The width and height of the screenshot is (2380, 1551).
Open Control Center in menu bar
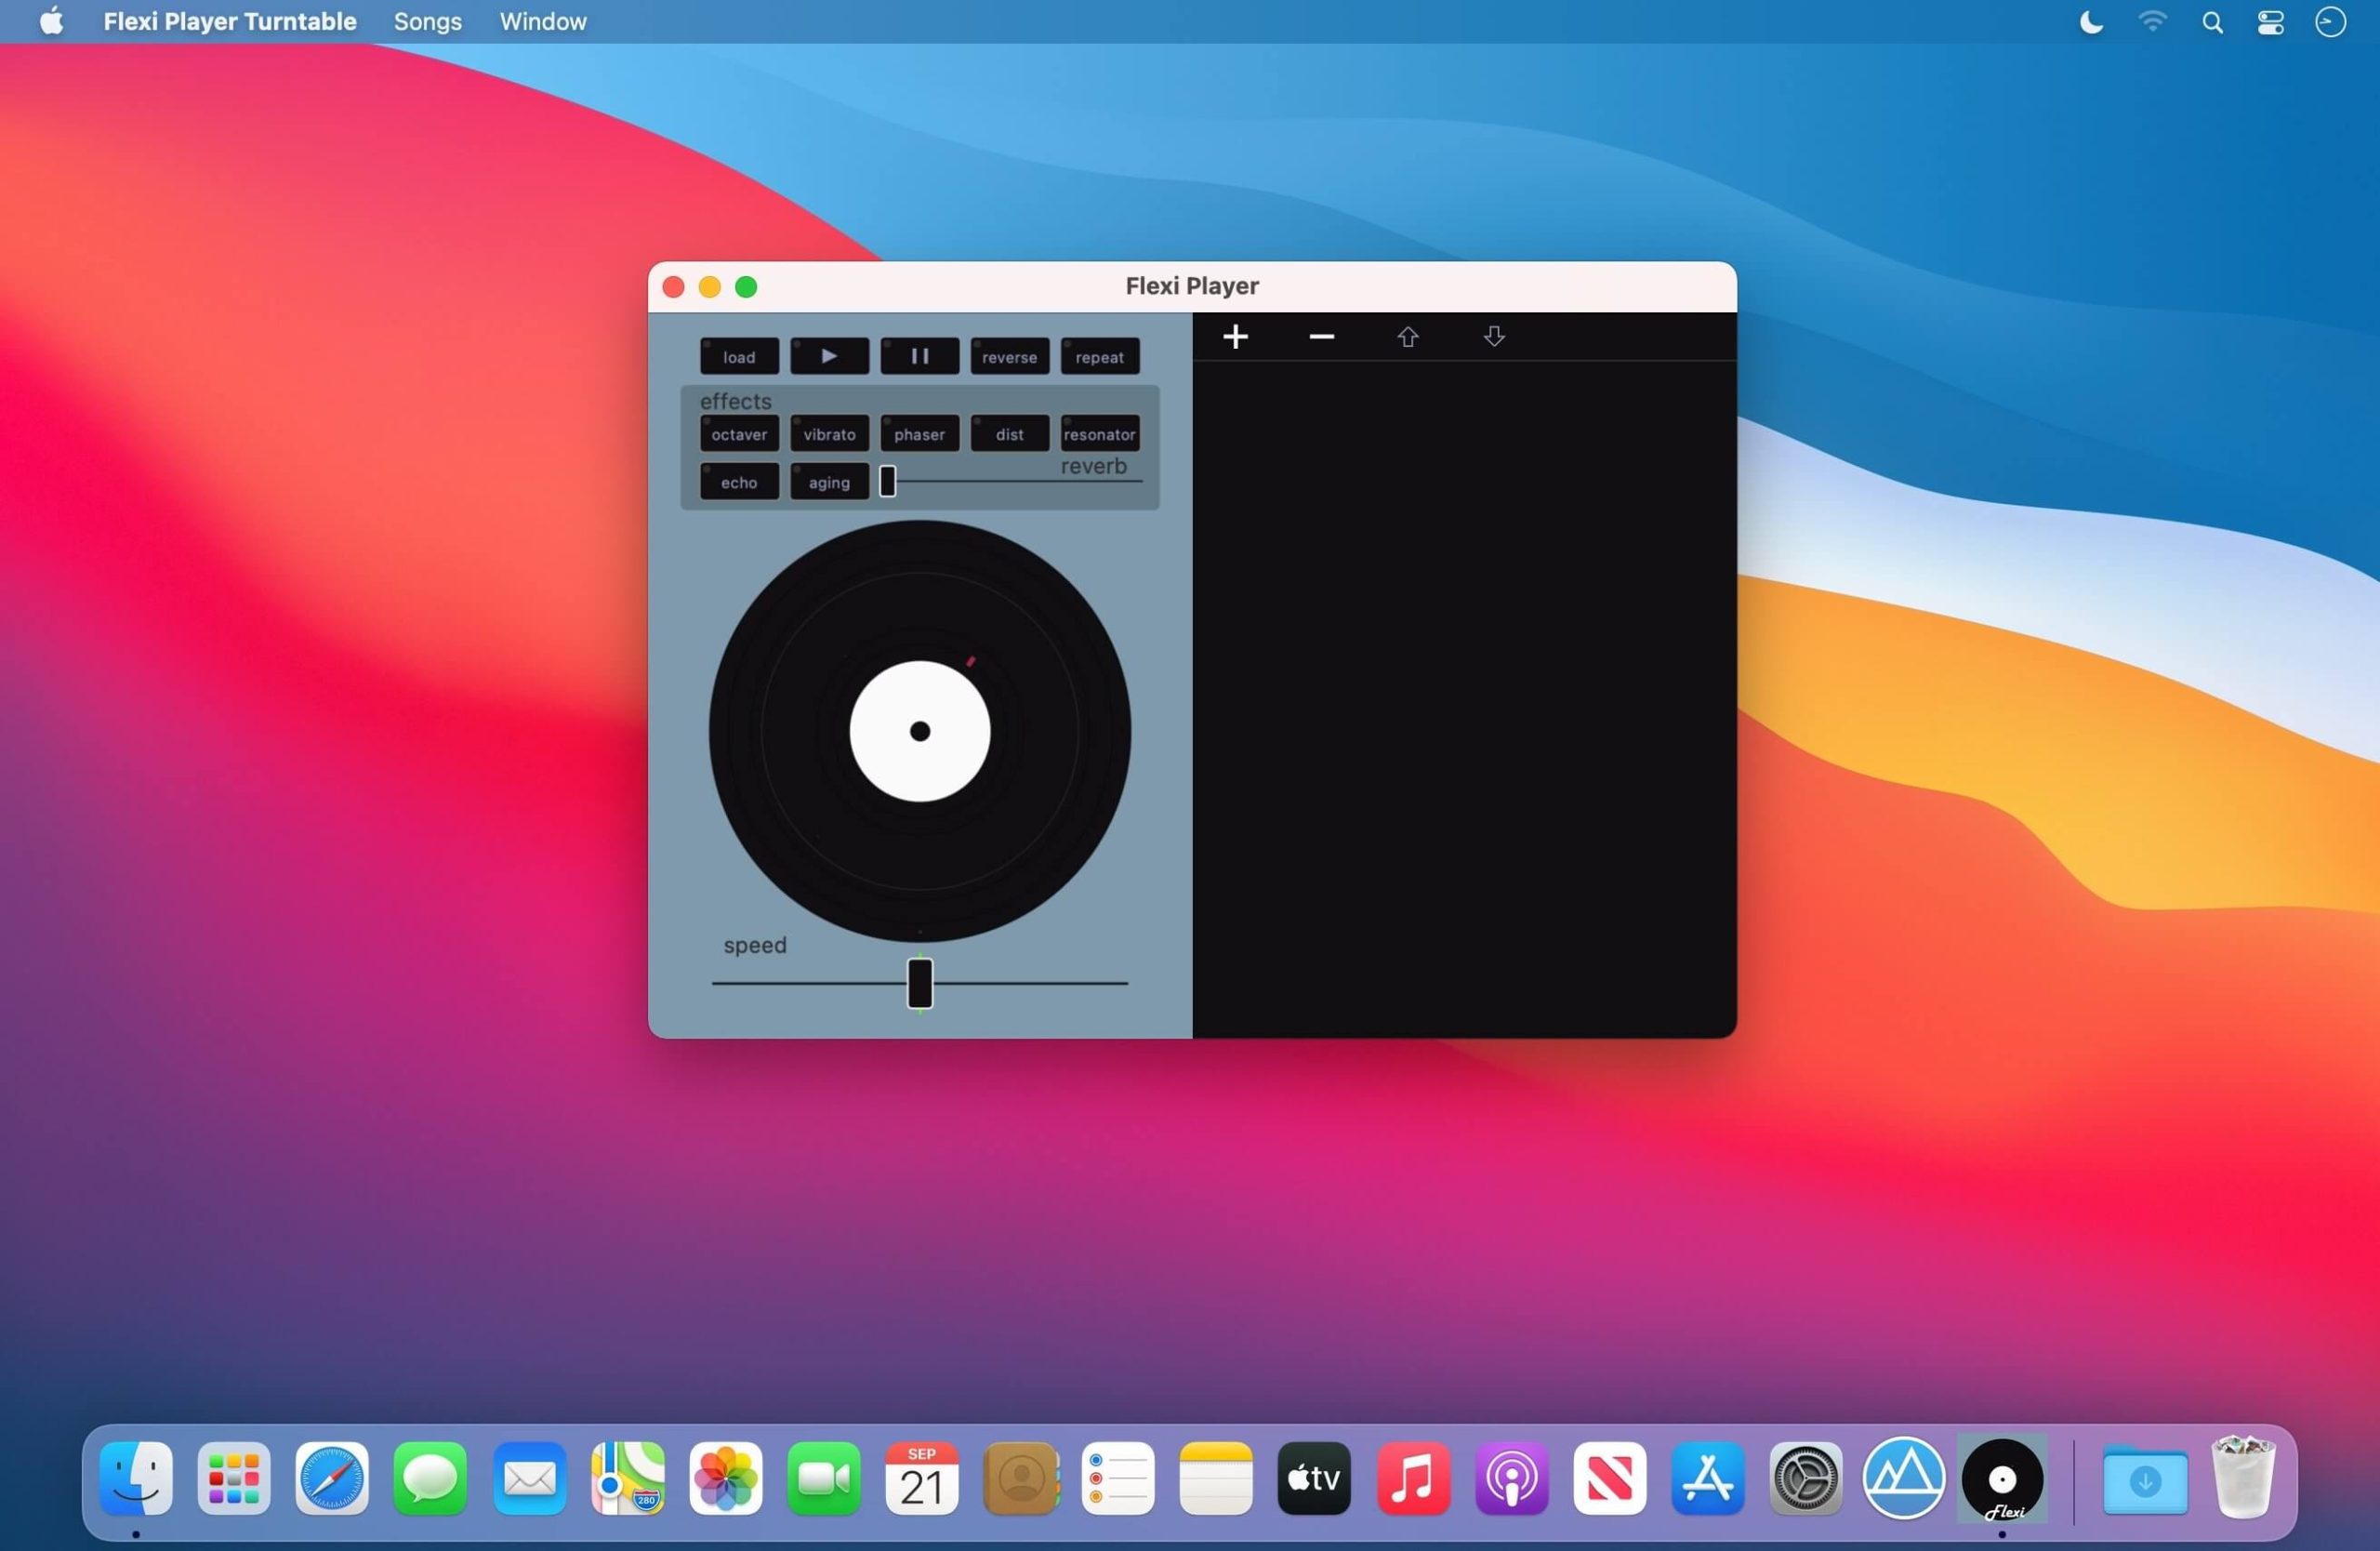pyautogui.click(x=2270, y=22)
